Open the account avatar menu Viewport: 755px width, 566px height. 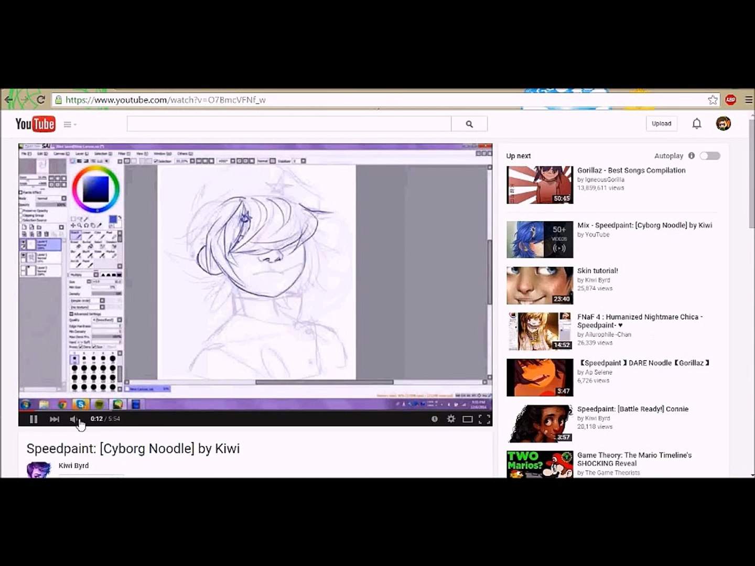[723, 124]
